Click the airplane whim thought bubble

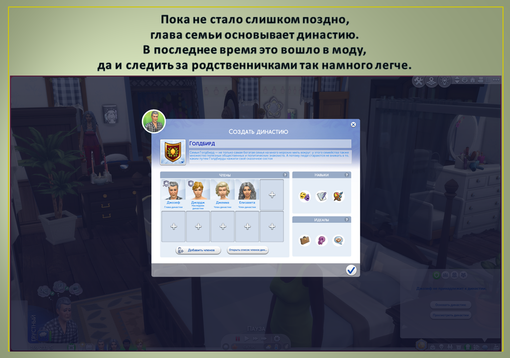point(44,291)
